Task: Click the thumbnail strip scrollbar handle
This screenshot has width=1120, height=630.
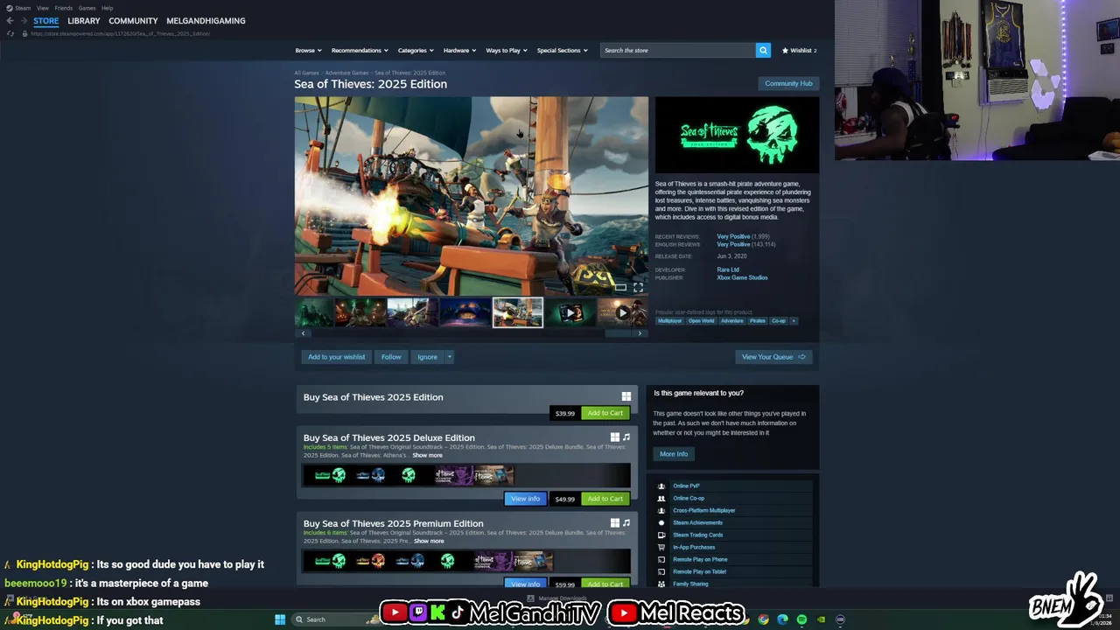Action: click(618, 333)
